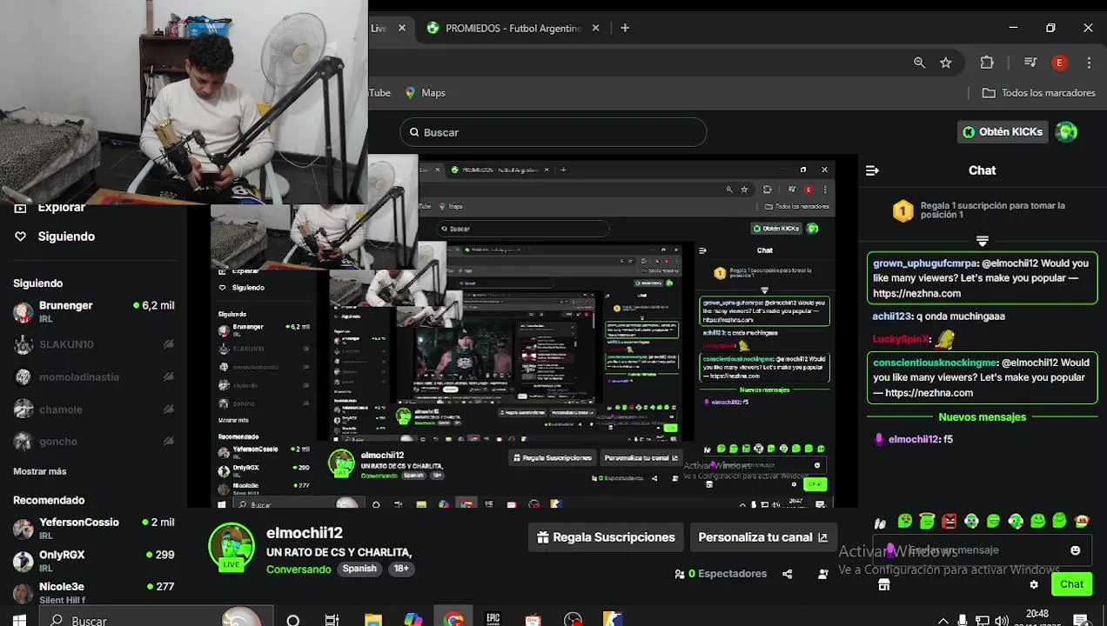Open the Todos los marcadores folder
This screenshot has width=1107, height=626.
pyautogui.click(x=1038, y=93)
